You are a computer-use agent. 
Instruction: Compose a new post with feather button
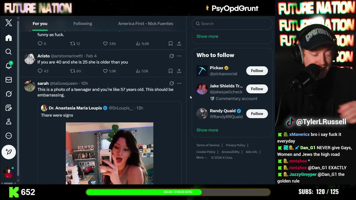(9, 152)
